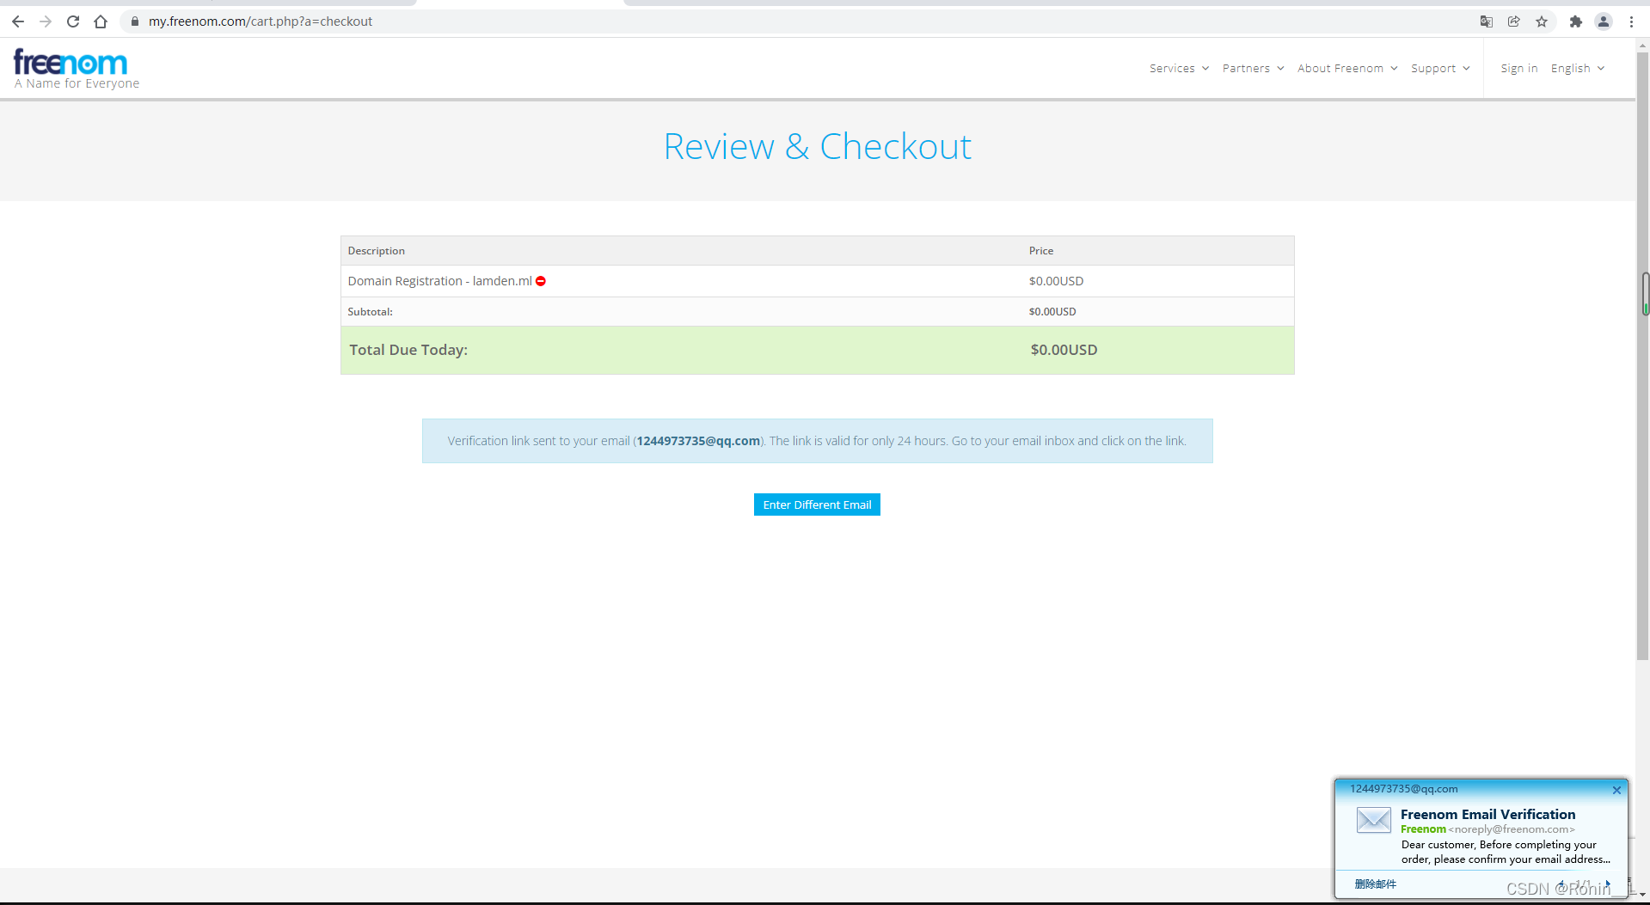This screenshot has width=1650, height=905.
Task: Click the browser back arrow
Action: pyautogui.click(x=18, y=21)
